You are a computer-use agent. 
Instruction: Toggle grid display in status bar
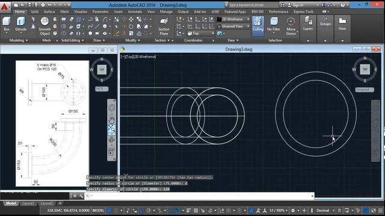point(109,211)
